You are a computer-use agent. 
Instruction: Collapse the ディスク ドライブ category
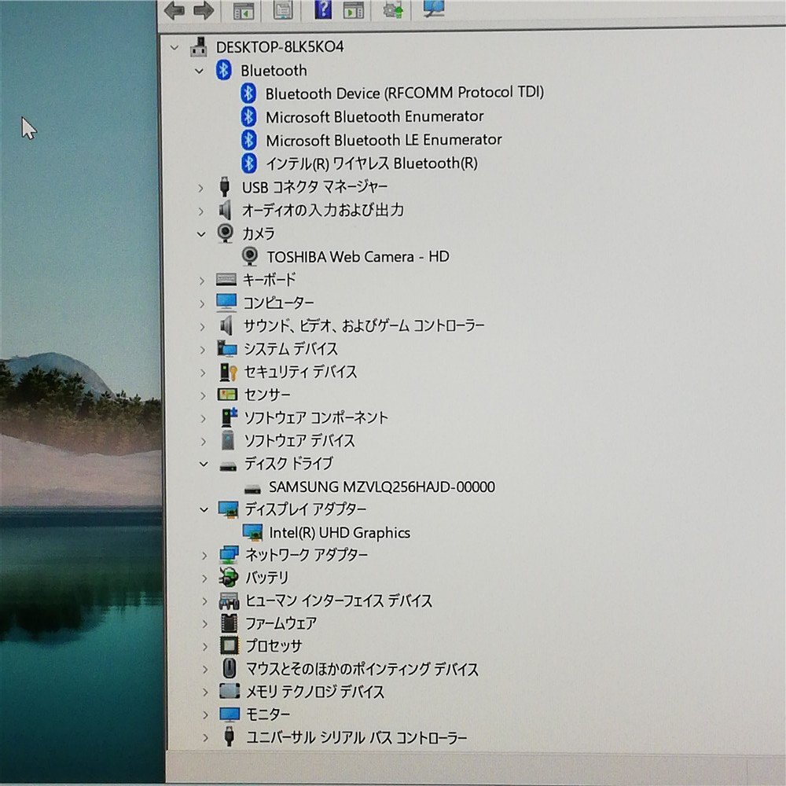[x=204, y=465]
